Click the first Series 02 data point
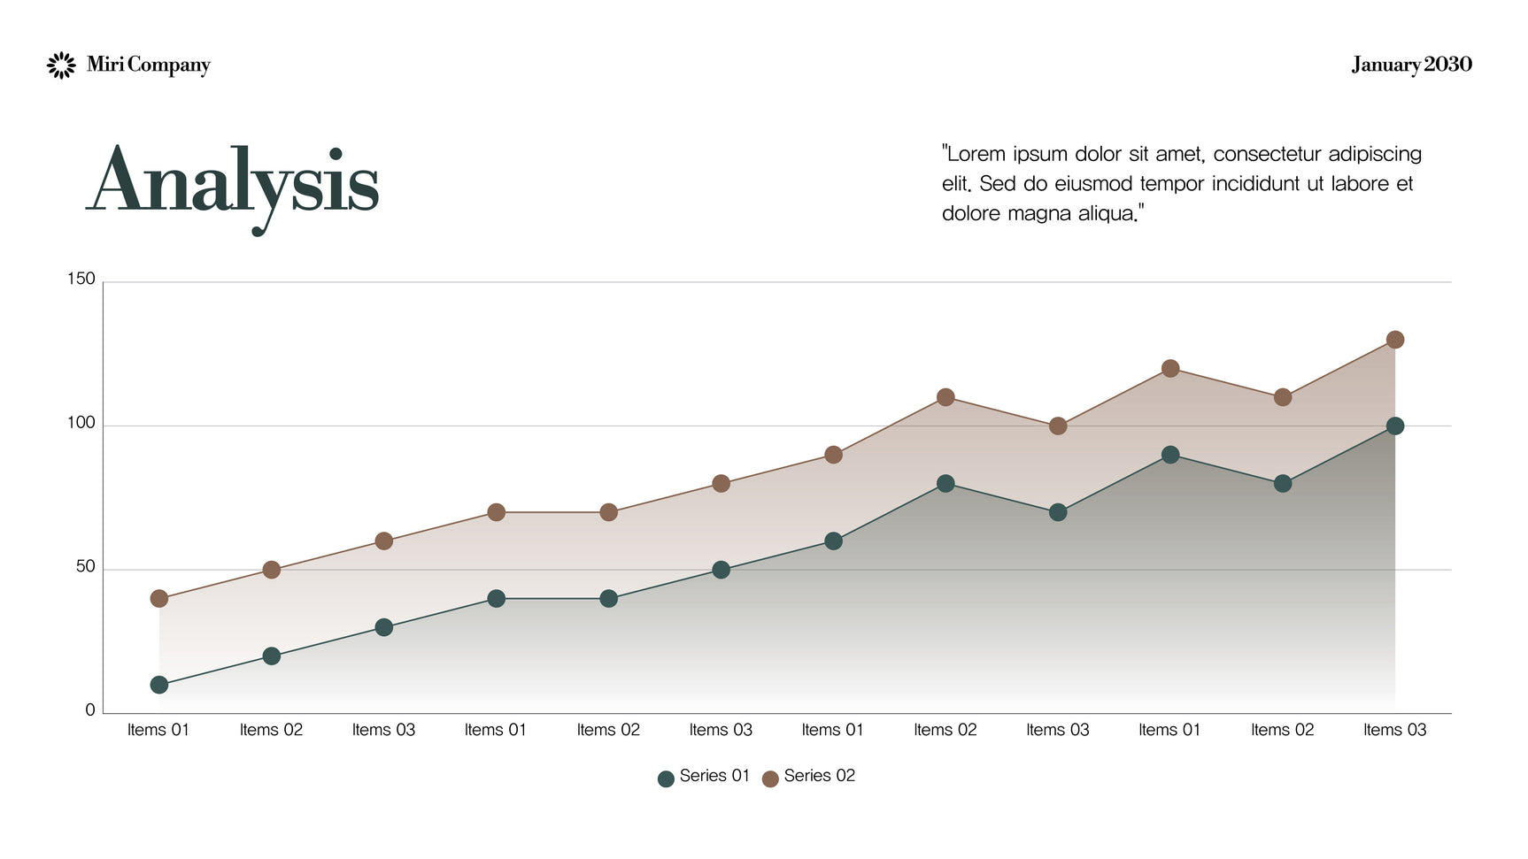This screenshot has width=1528, height=859. 159,599
